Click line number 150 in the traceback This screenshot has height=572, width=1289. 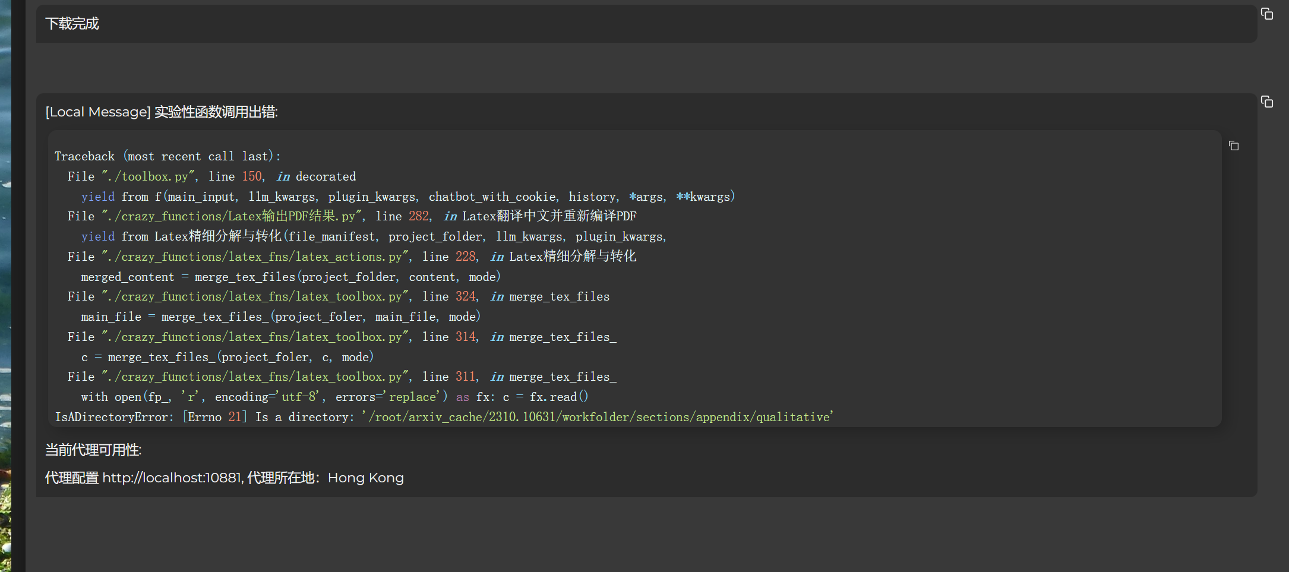(252, 176)
